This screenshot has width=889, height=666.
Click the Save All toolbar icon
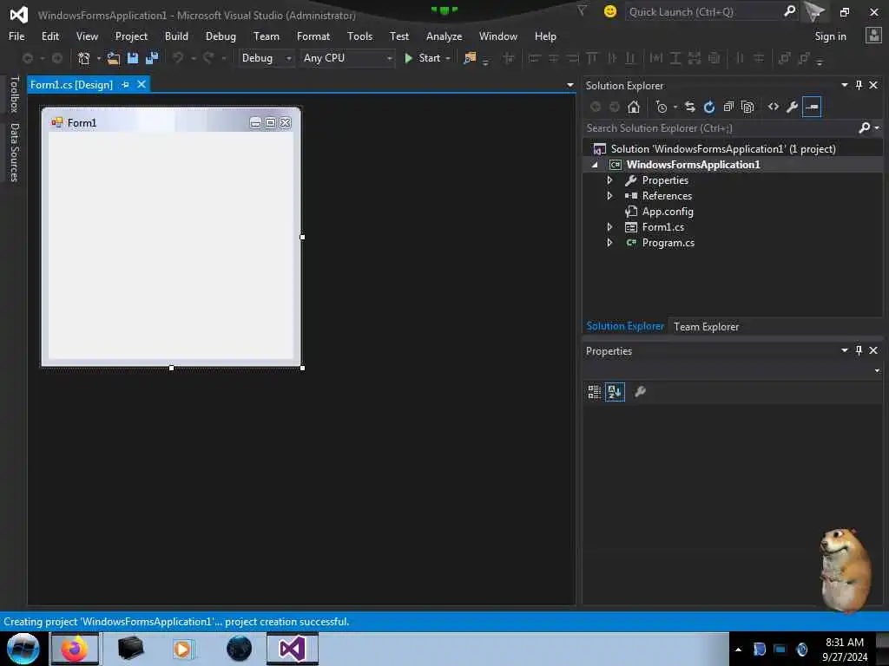pyautogui.click(x=152, y=58)
